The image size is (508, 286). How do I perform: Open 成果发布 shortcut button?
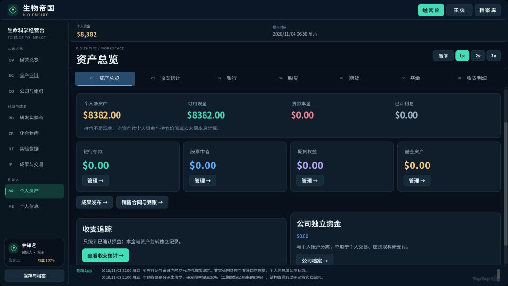click(x=94, y=202)
